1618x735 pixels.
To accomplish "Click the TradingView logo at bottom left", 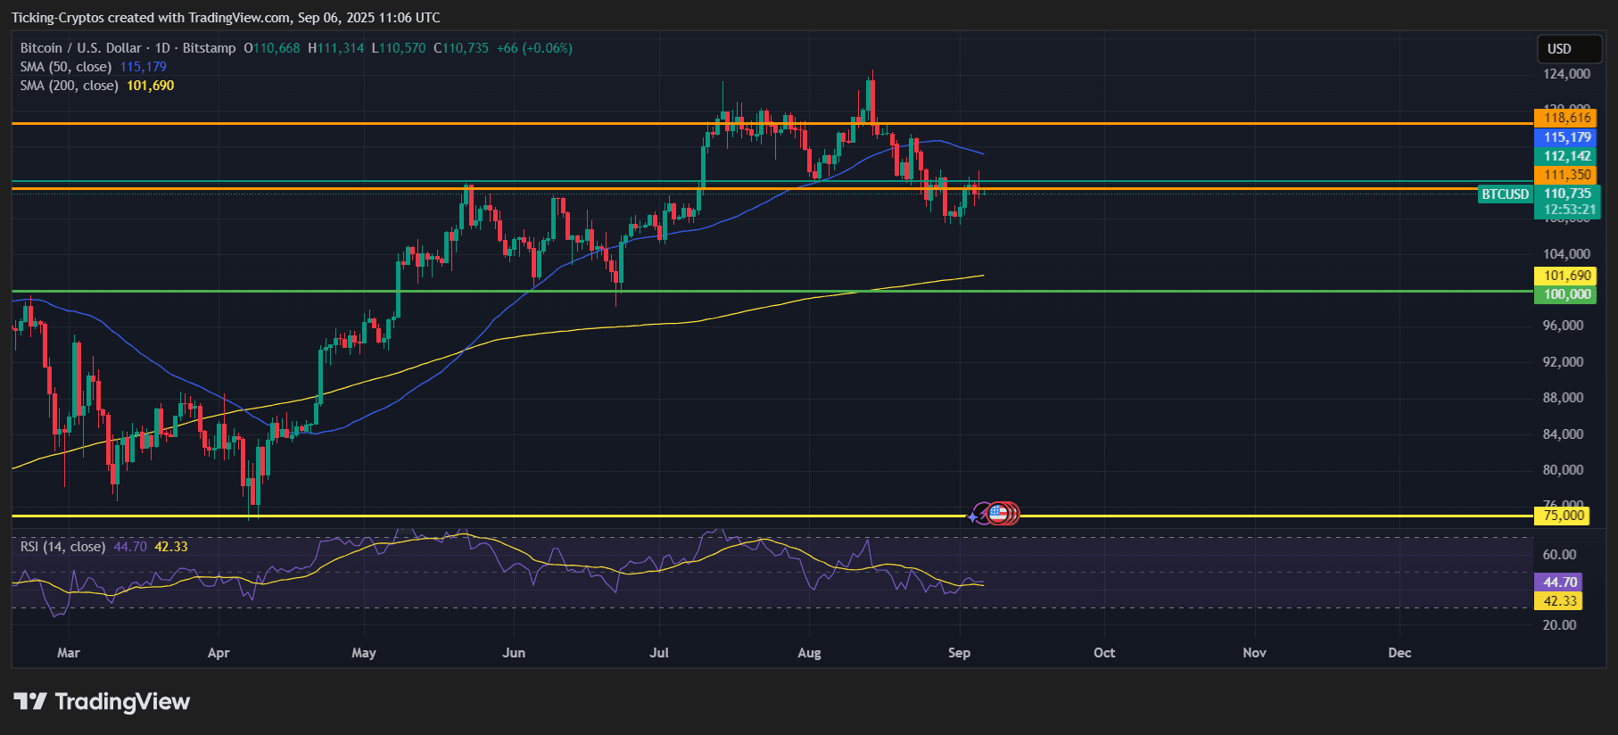I will click(x=102, y=702).
